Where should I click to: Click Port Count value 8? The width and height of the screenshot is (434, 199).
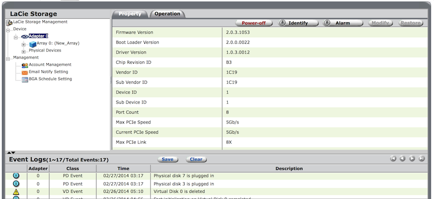[228, 112]
